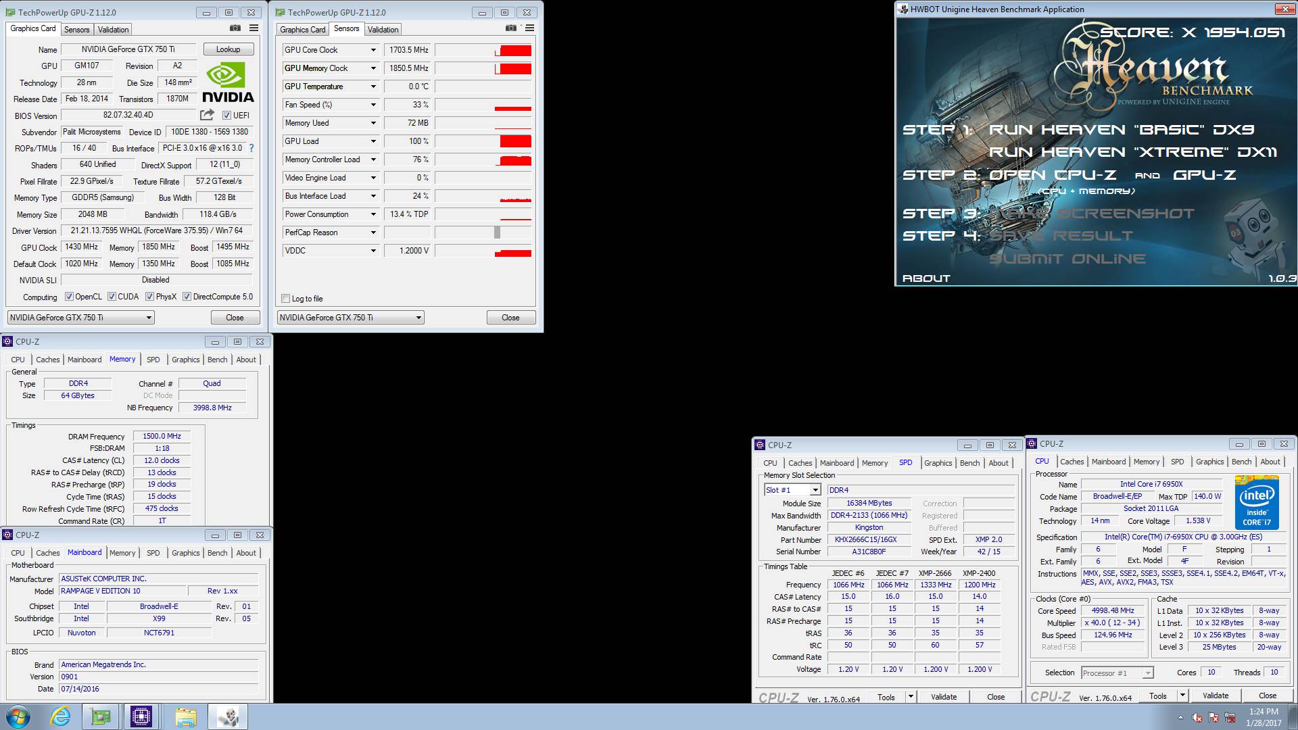Screen dimensions: 1298x730
Task: Click About in HWBOT Heaven window
Action: point(926,278)
